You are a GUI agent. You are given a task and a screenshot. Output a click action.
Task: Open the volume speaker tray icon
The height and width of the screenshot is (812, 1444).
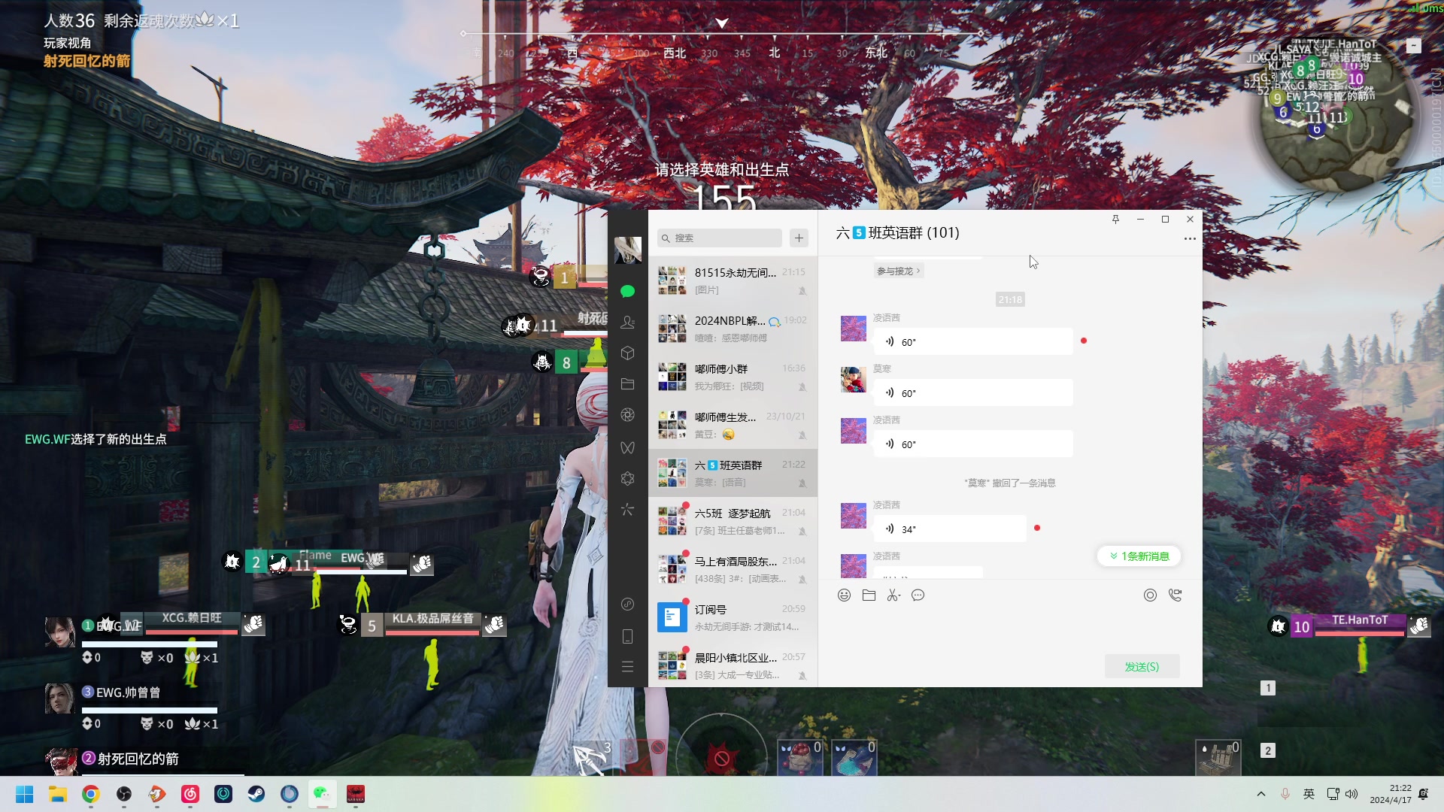pyautogui.click(x=1351, y=794)
